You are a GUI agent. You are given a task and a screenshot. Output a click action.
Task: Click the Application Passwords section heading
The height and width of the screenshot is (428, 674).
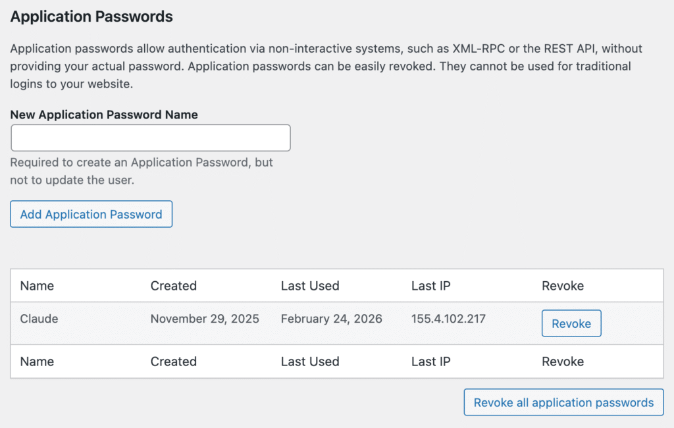91,17
